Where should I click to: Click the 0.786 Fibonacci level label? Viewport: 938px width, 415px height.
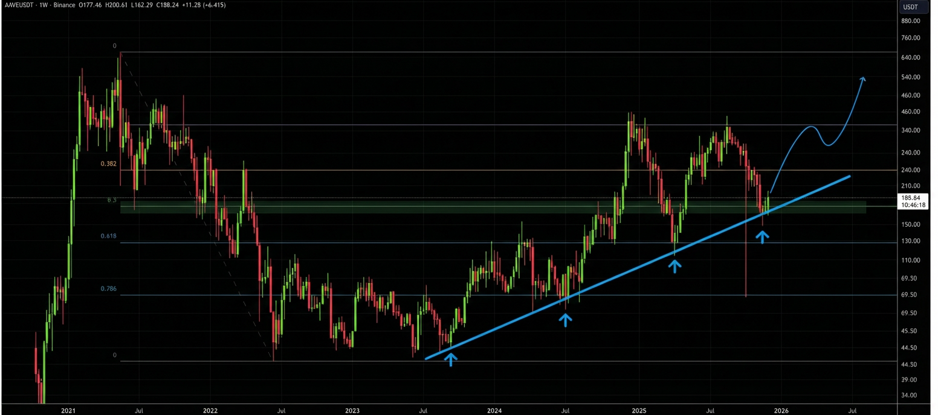[109, 289]
